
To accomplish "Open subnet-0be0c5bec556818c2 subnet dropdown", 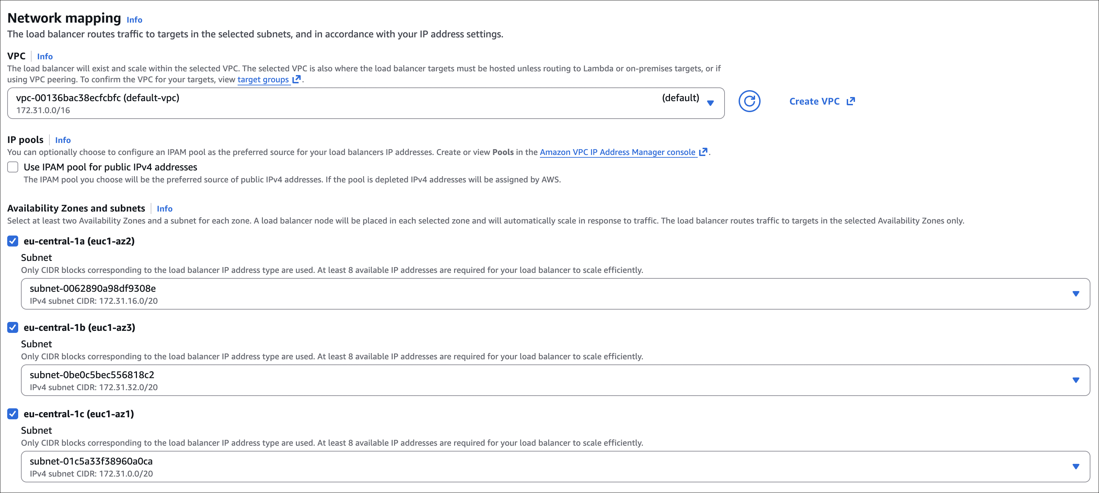I will pyautogui.click(x=555, y=380).
